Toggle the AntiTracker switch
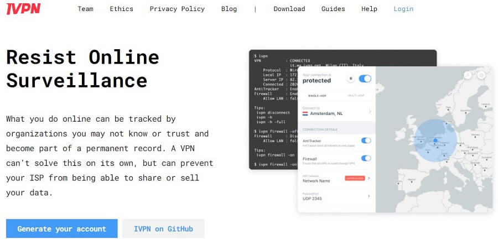The width and height of the screenshot is (498, 240). coord(366,140)
